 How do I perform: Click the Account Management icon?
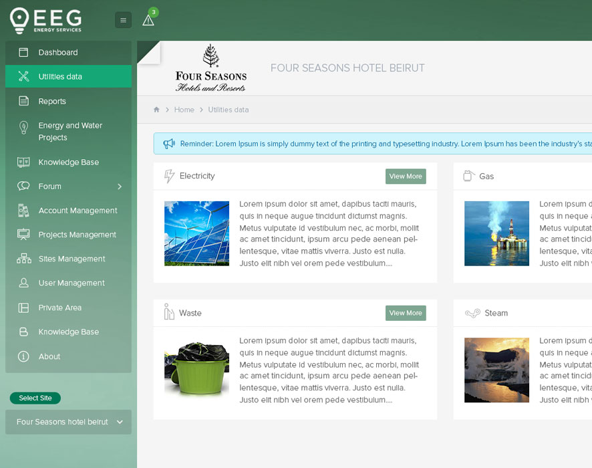23,211
